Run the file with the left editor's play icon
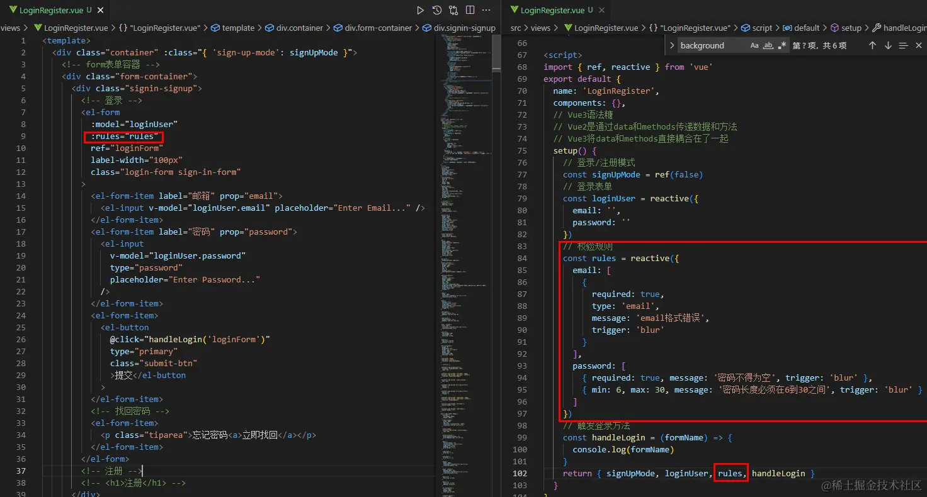The width and height of the screenshot is (927, 497). coord(421,10)
